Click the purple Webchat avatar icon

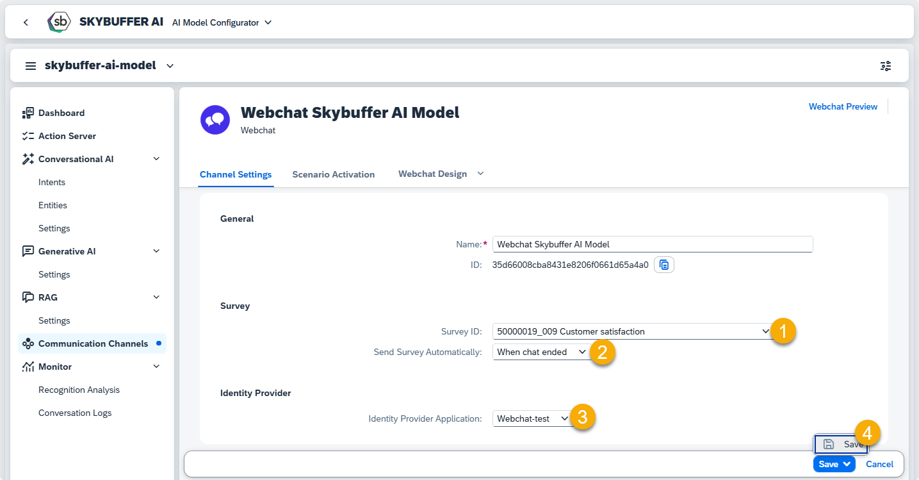(x=215, y=120)
